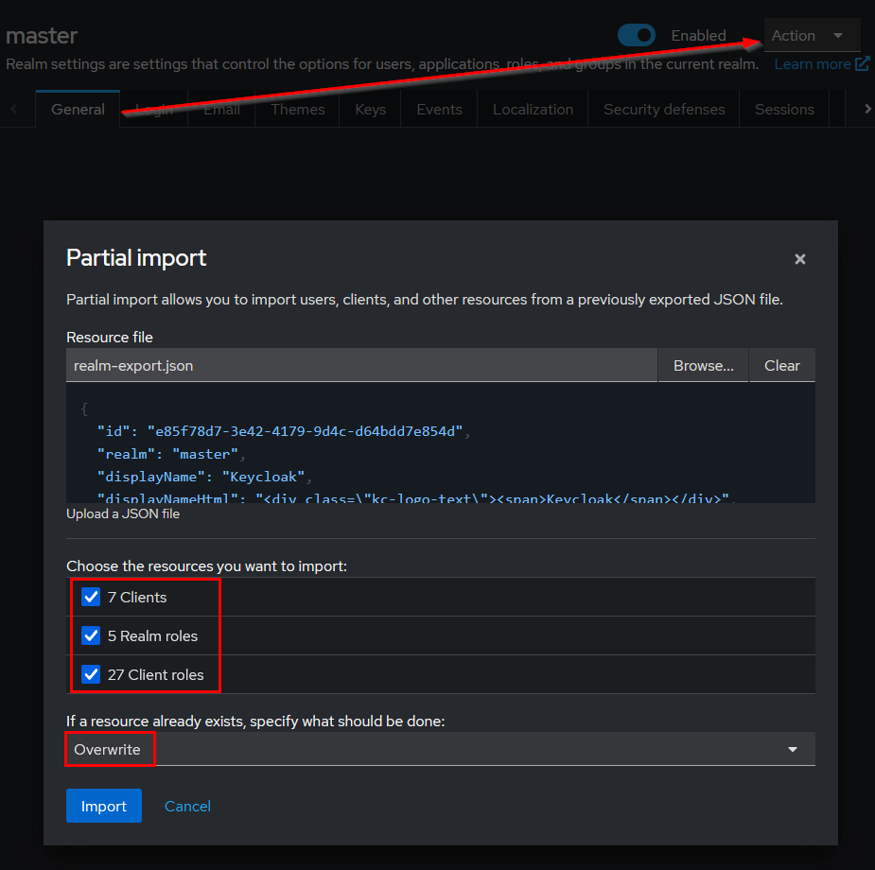Open the Keys tab
875x870 pixels.
tap(370, 109)
